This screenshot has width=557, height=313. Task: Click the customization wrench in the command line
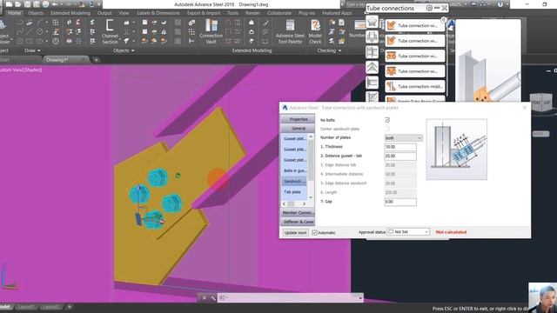coord(212,297)
